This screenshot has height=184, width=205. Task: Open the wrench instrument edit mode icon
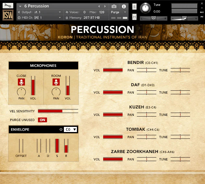(8, 5)
